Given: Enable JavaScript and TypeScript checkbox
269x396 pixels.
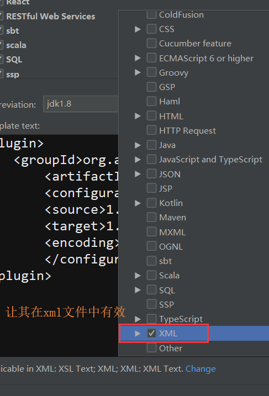Looking at the screenshot, I should [151, 160].
